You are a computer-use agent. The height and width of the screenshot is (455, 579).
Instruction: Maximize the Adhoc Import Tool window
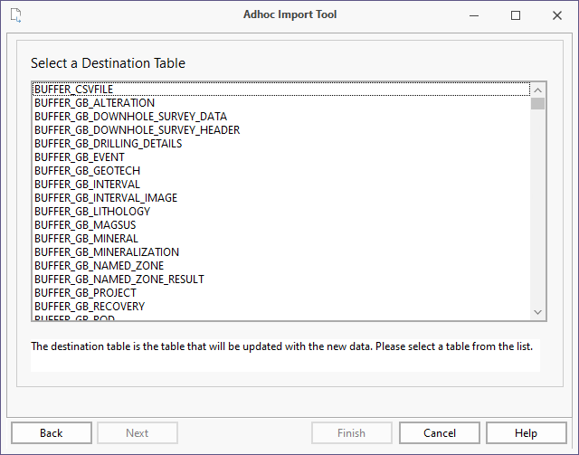(x=516, y=15)
